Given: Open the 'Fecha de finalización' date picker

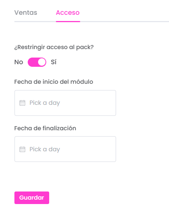Looking at the screenshot, I should tap(65, 149).
